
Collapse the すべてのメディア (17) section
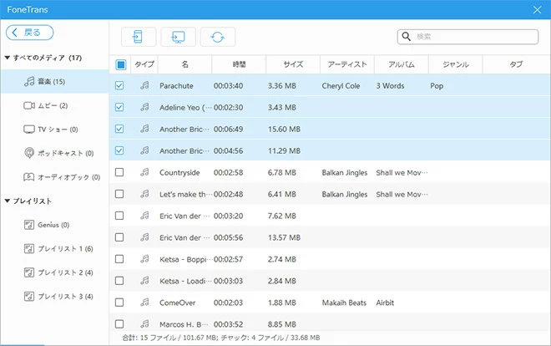tap(8, 58)
